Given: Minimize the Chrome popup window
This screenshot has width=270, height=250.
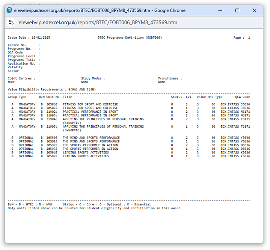Looking at the screenshot, I should (x=220, y=11).
